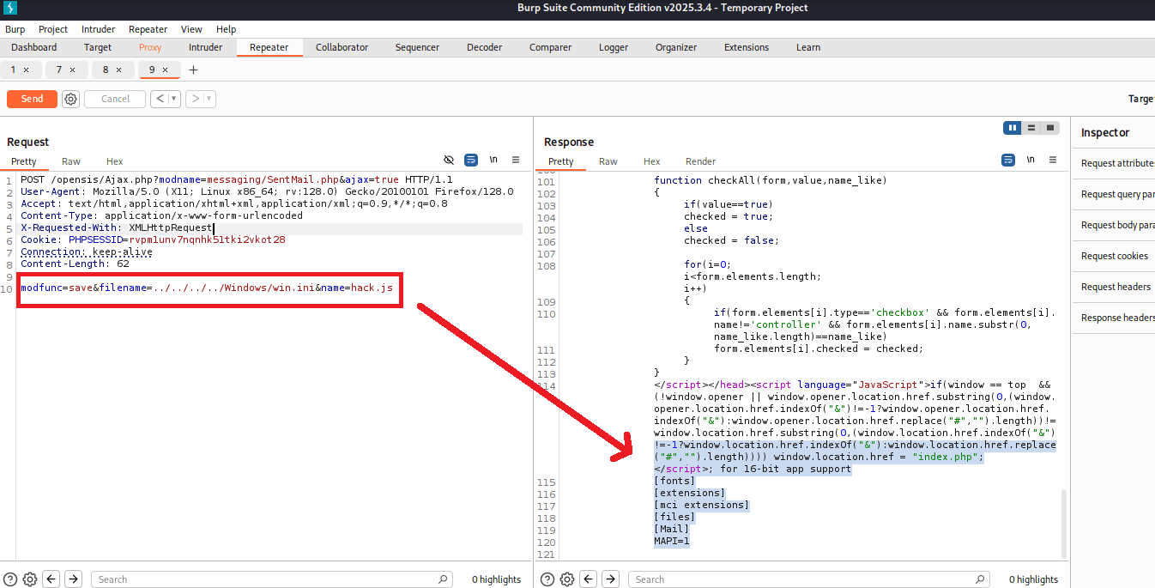This screenshot has height=588, width=1155.
Task: Toggle \n display in Request panel
Action: (493, 160)
